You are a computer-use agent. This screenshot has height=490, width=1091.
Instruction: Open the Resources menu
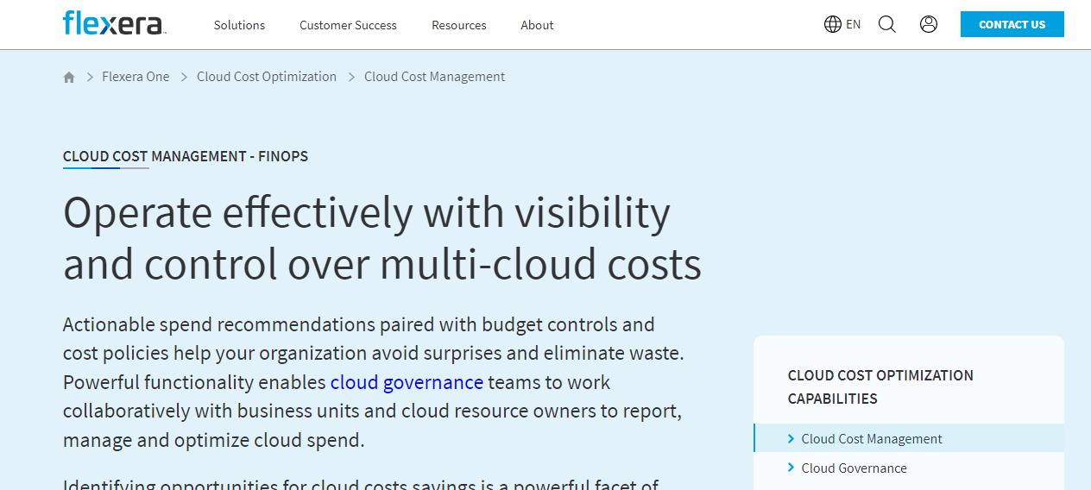(x=459, y=25)
